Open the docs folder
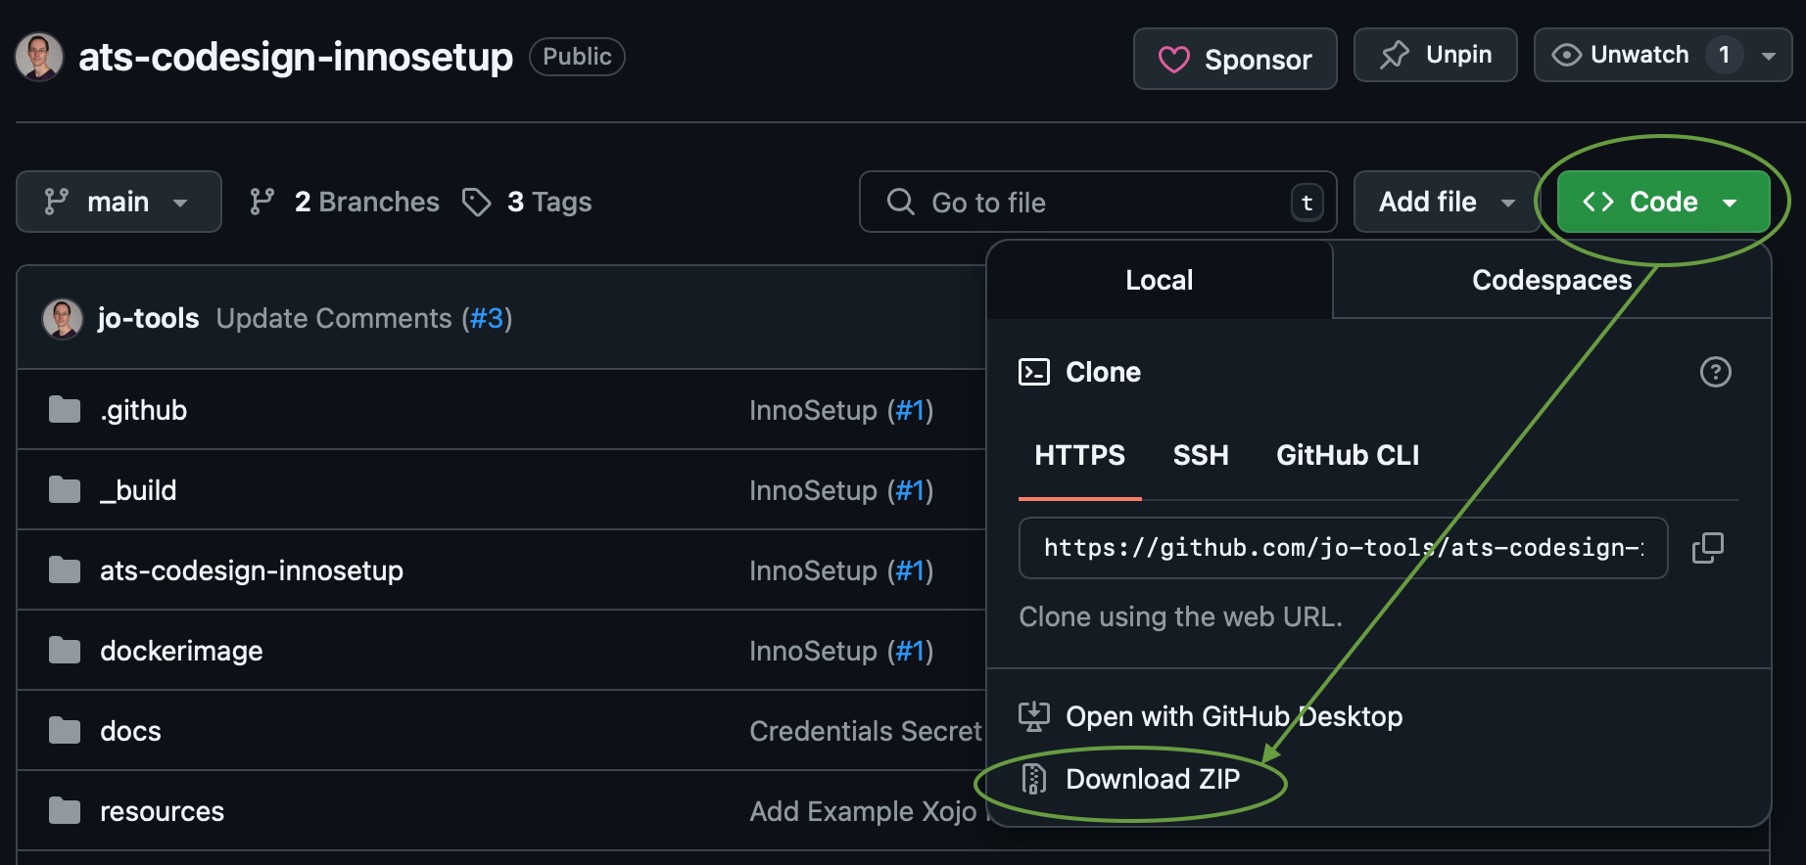The height and width of the screenshot is (865, 1806). [x=130, y=731]
